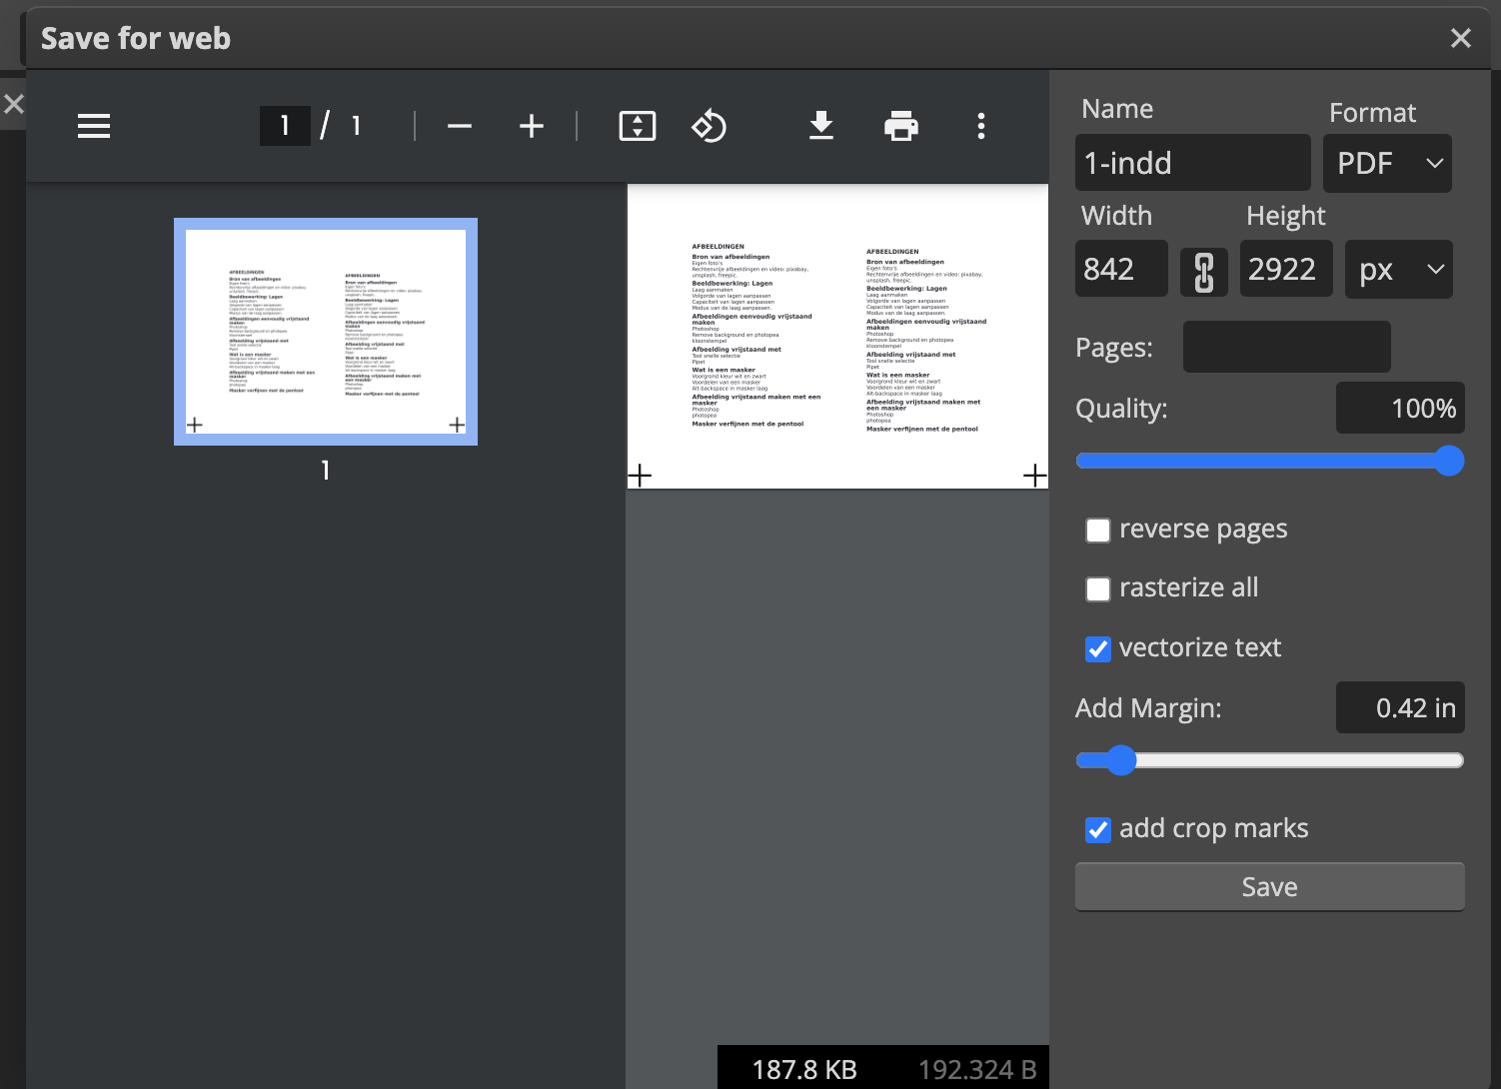The height and width of the screenshot is (1089, 1501).
Task: Zoom out of the document preview
Action: 460,126
